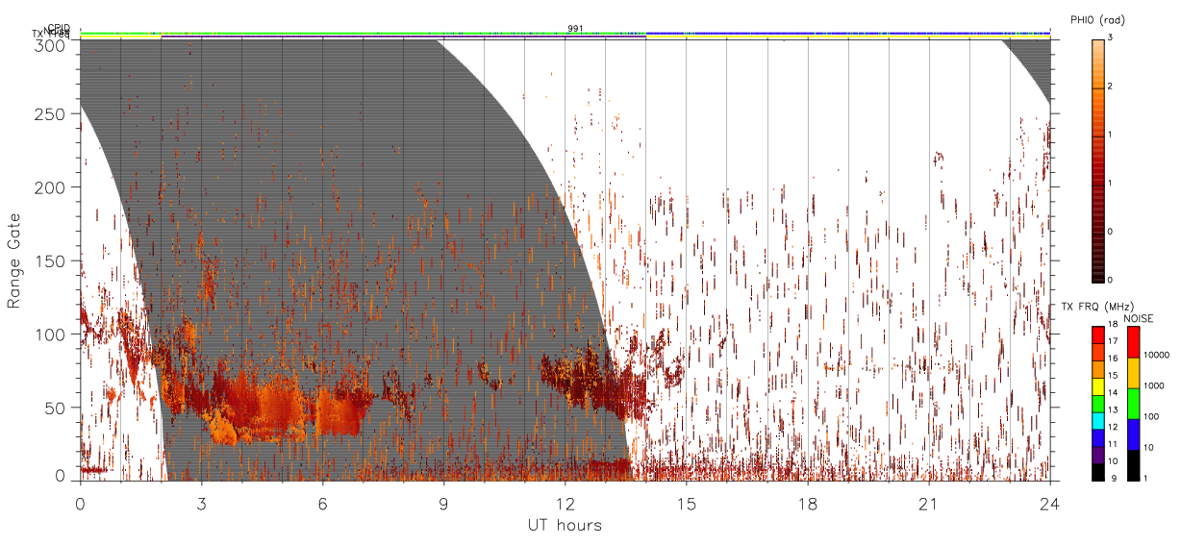Click the red 17–18 MHz TX FRQ swatch
This screenshot has height=545, width=1181.
pos(1097,335)
